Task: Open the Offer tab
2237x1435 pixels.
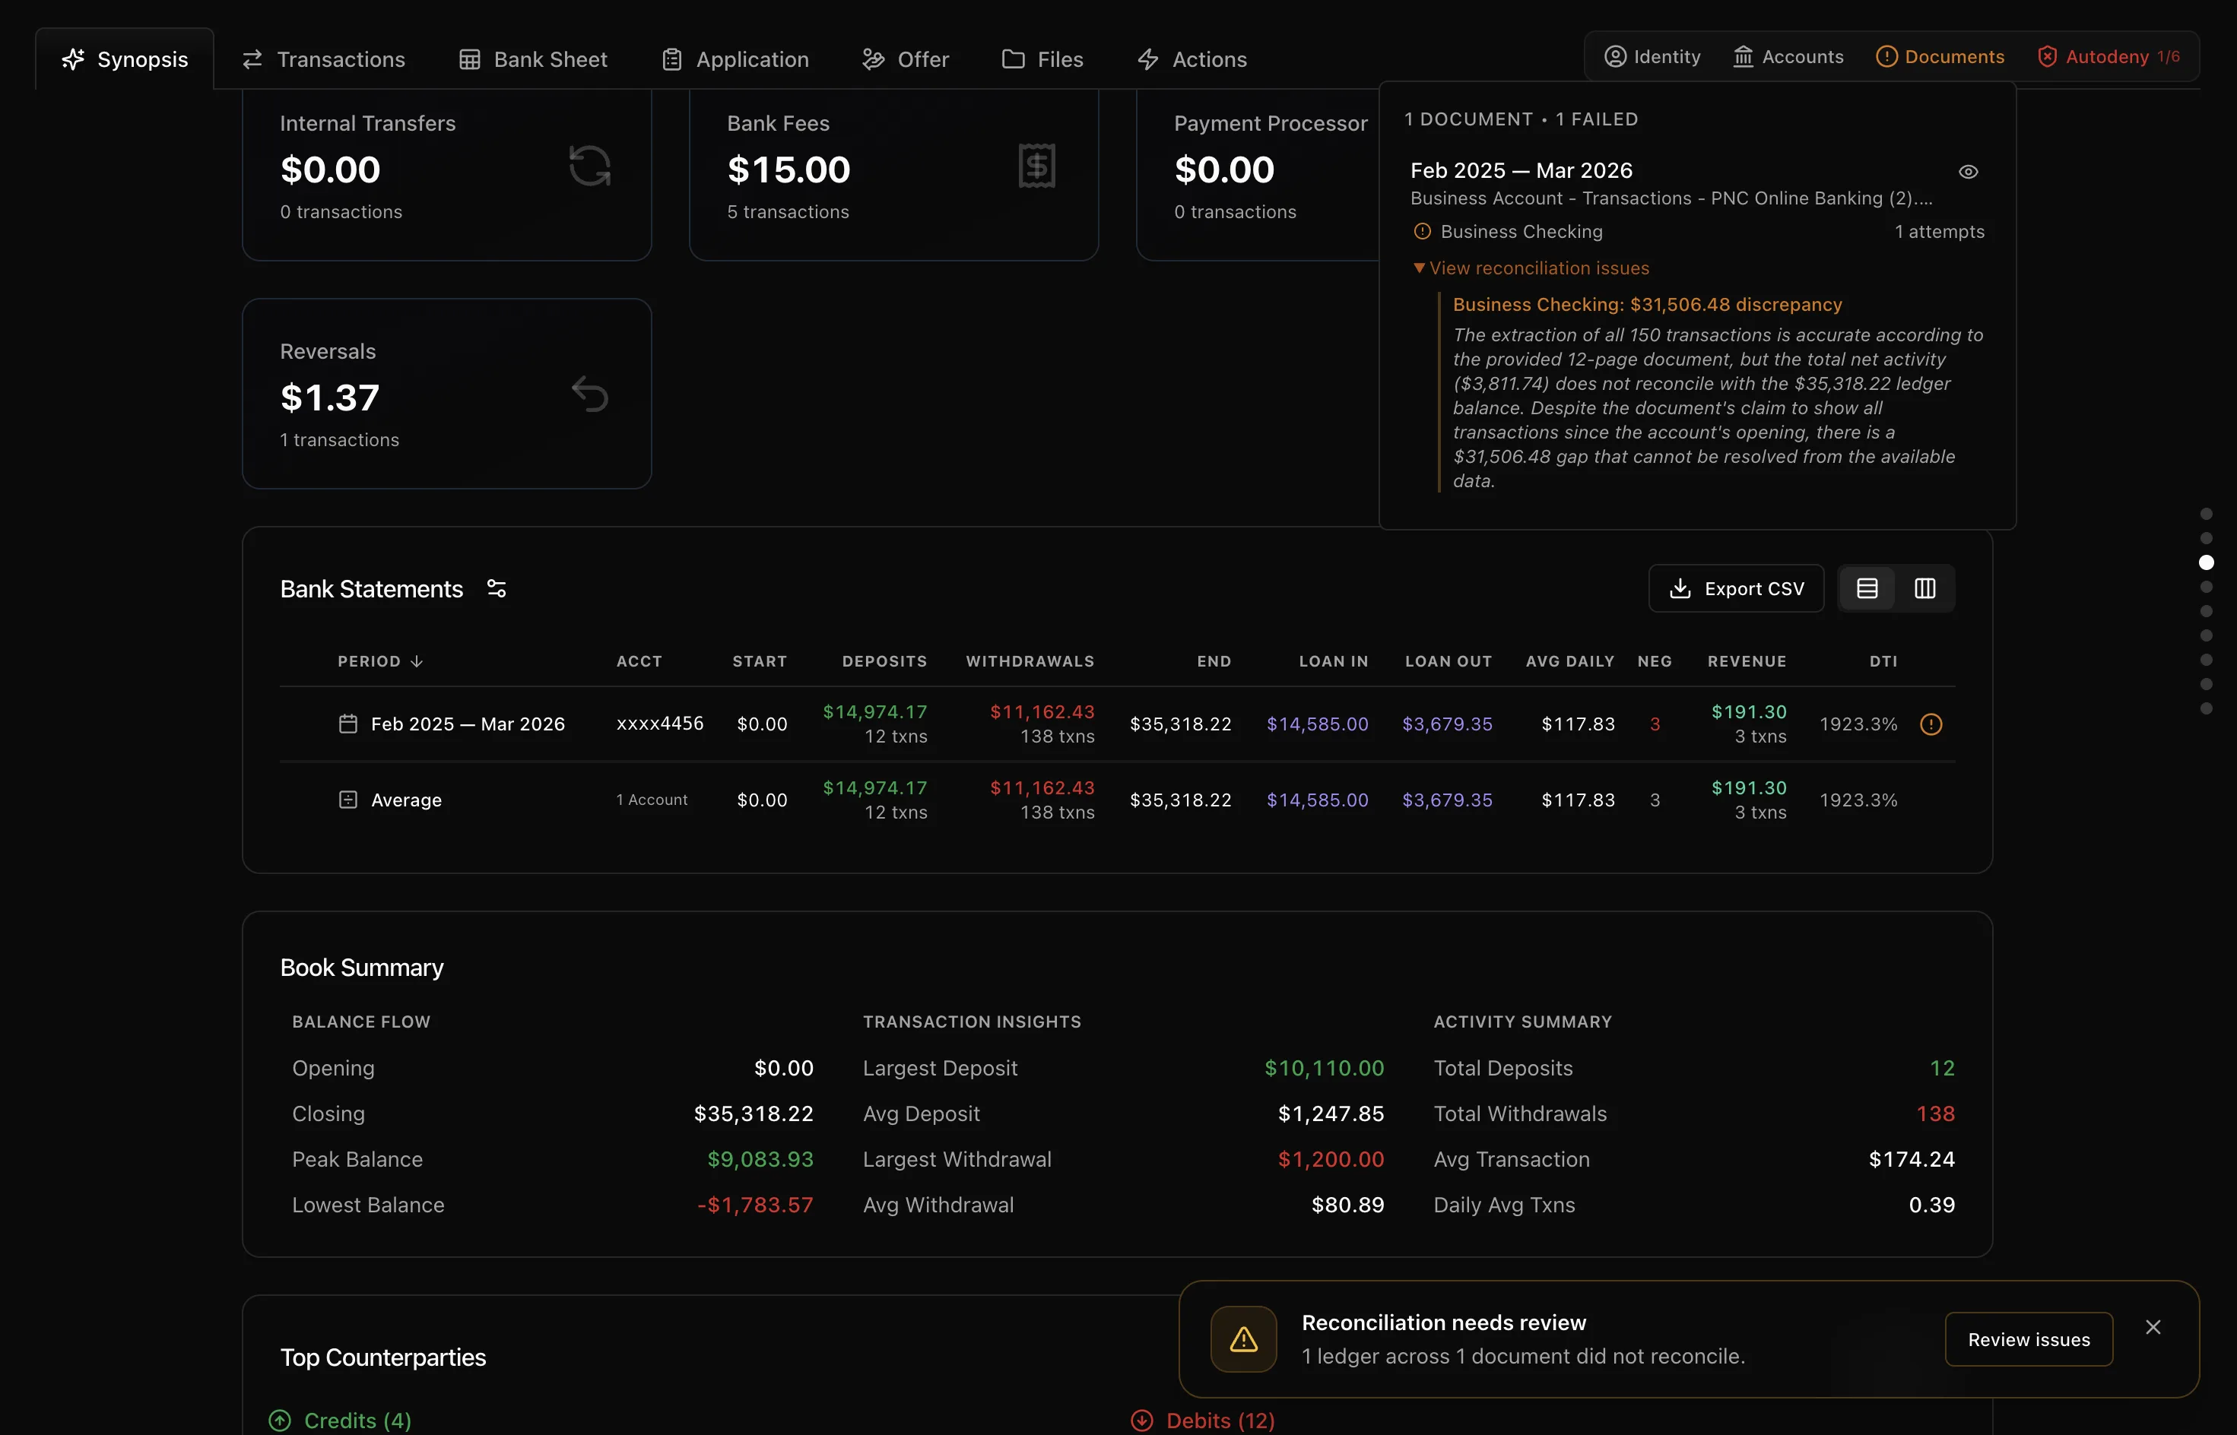Action: coord(905,59)
